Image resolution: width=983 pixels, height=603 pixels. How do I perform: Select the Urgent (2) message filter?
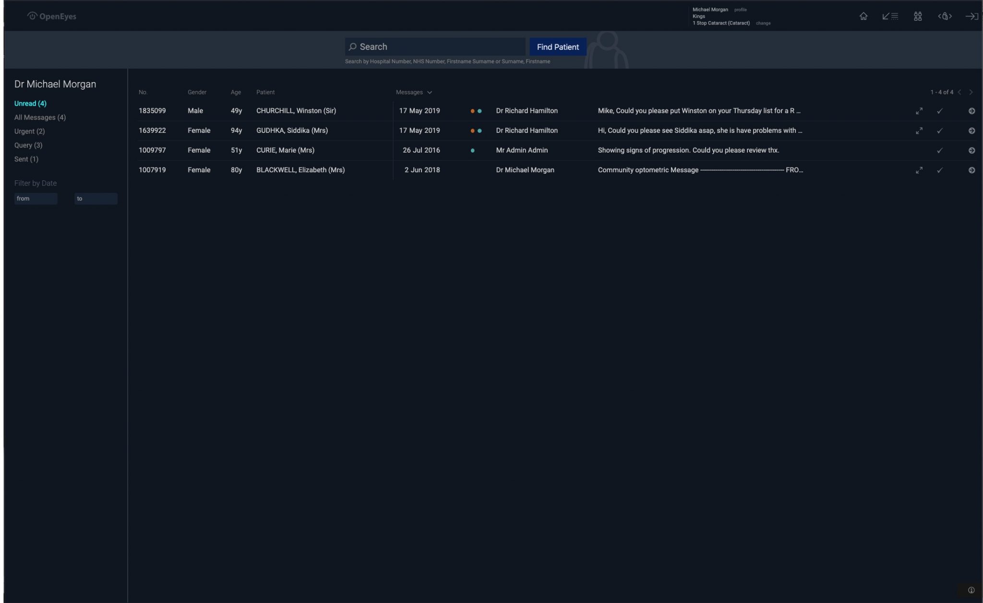tap(29, 131)
